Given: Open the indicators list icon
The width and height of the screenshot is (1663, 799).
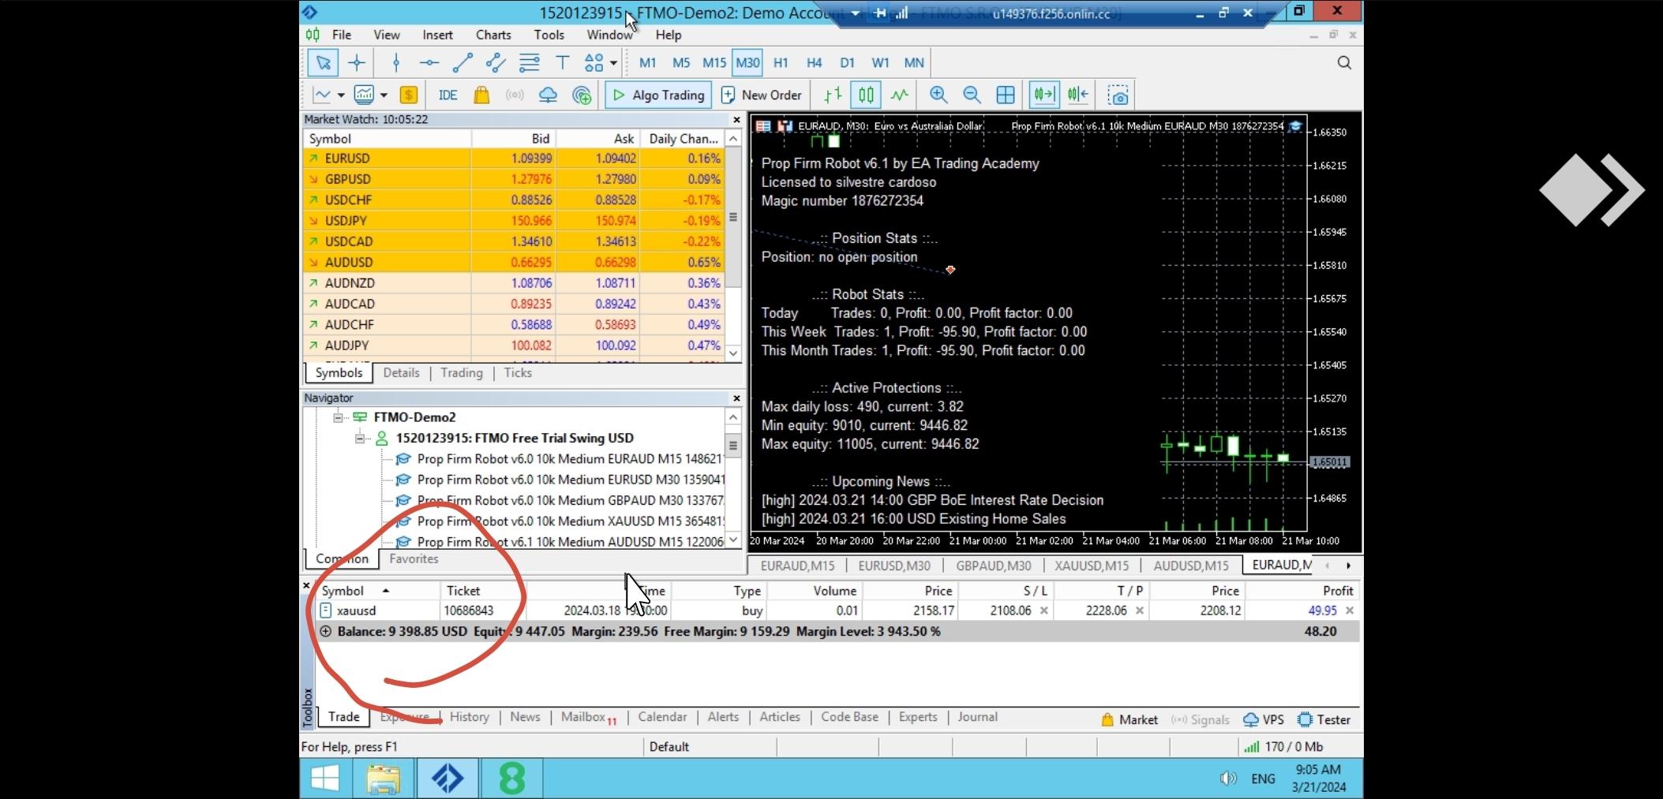Looking at the screenshot, I should click(x=364, y=95).
